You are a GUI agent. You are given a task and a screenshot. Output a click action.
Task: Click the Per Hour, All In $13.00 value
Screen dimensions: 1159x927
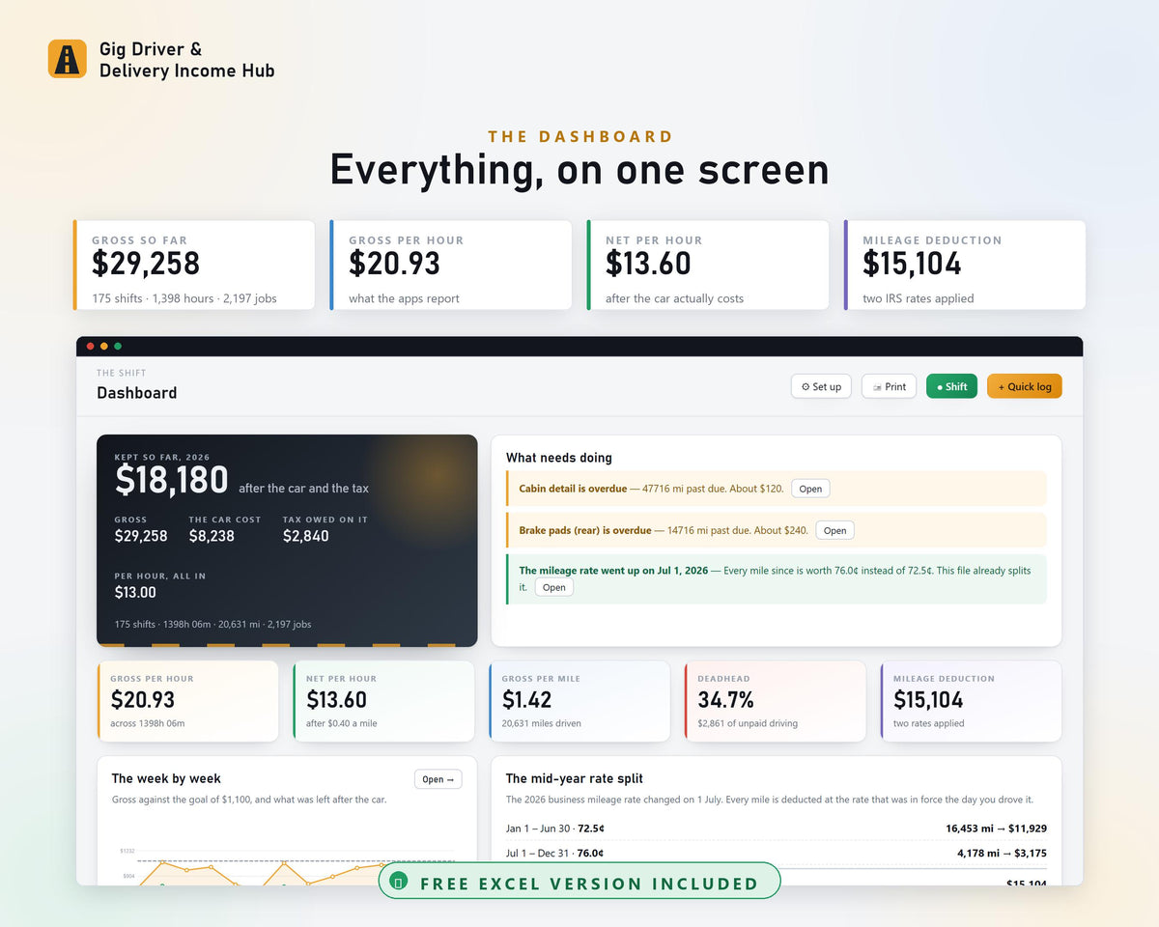pyautogui.click(x=135, y=592)
